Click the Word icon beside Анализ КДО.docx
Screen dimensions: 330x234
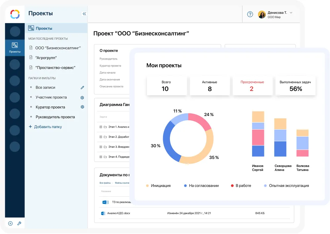coord(103,213)
